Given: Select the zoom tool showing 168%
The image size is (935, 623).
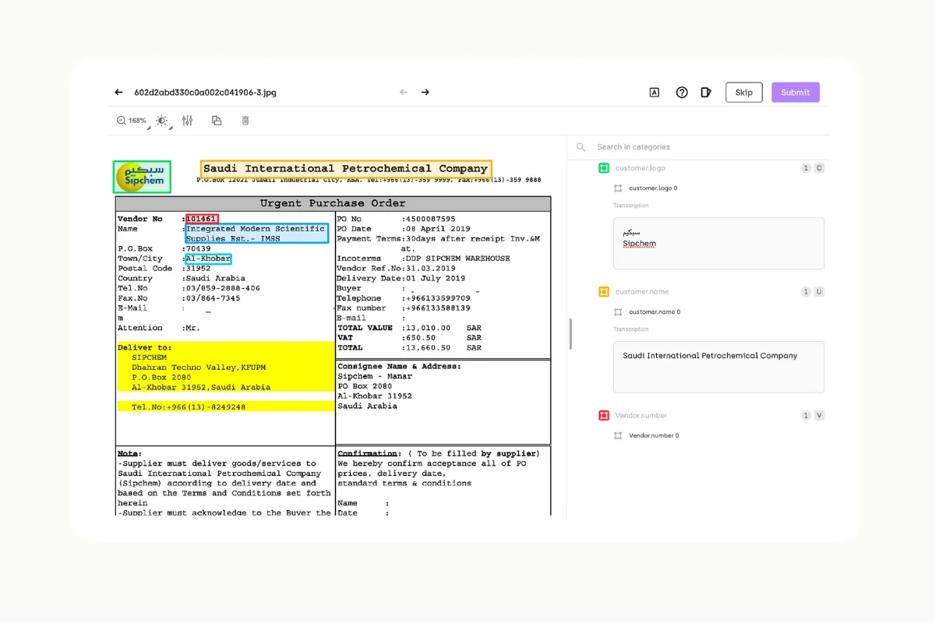Looking at the screenshot, I should coord(131,121).
